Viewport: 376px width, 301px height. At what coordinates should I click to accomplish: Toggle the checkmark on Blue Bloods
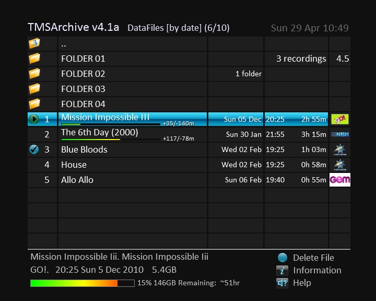pyautogui.click(x=34, y=149)
